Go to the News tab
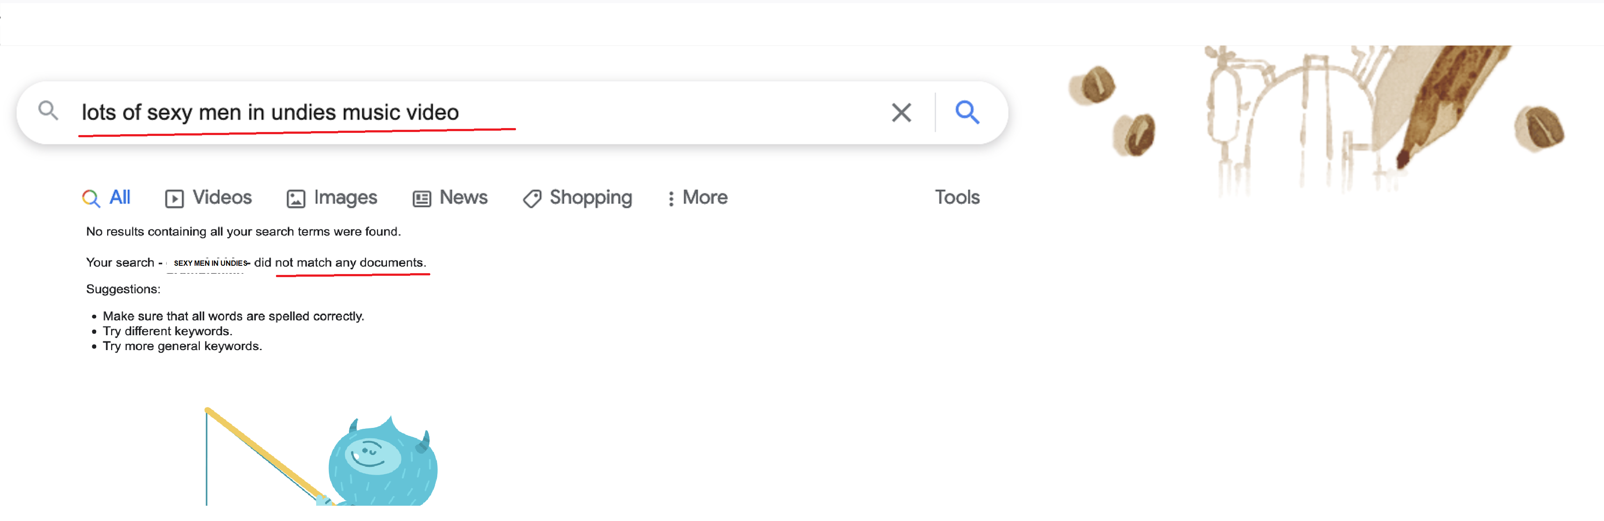 pyautogui.click(x=450, y=198)
